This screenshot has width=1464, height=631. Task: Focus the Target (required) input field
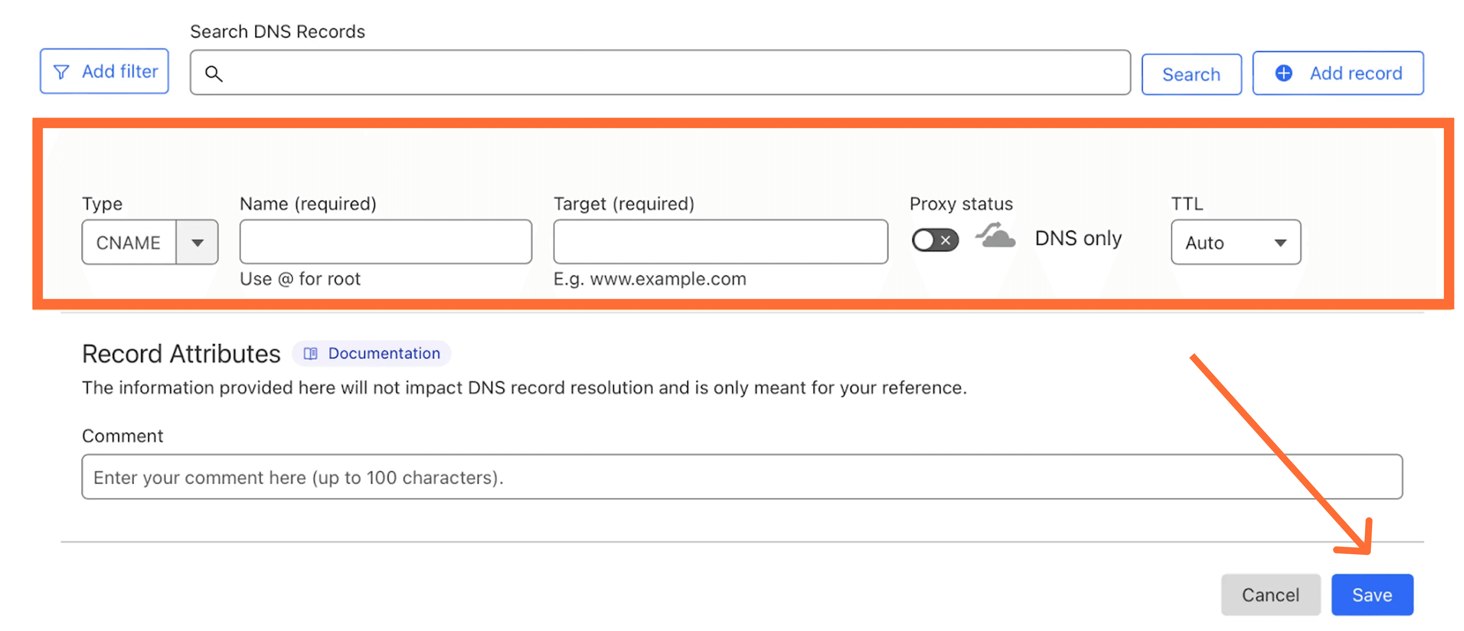[x=720, y=242]
